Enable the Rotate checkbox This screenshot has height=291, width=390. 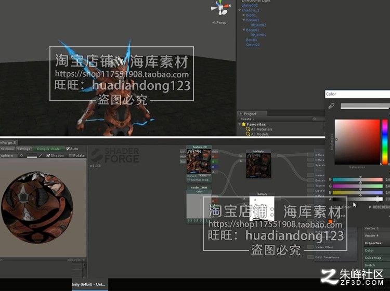[x=71, y=155]
